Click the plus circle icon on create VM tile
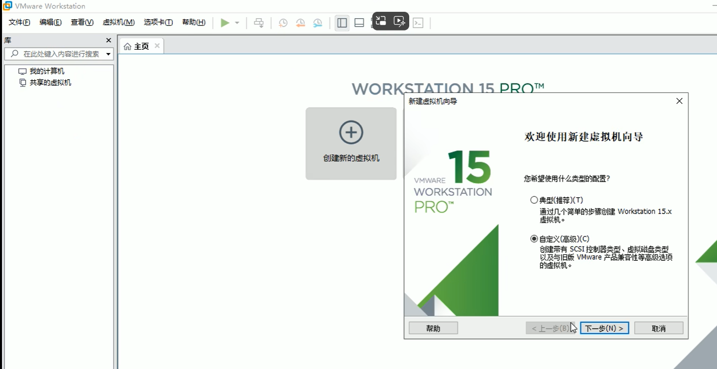 pos(351,132)
